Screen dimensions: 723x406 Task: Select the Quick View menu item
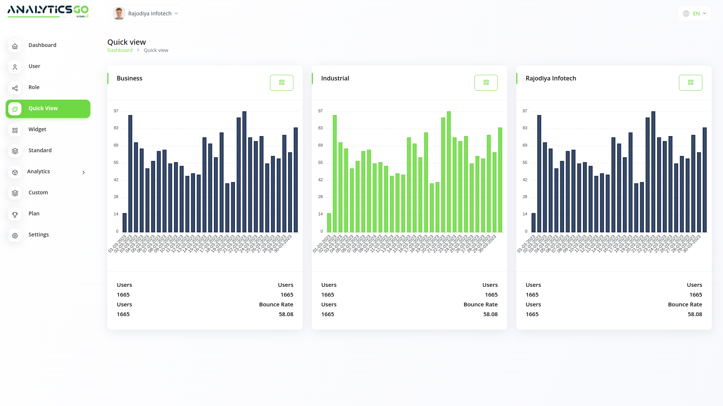click(x=48, y=109)
